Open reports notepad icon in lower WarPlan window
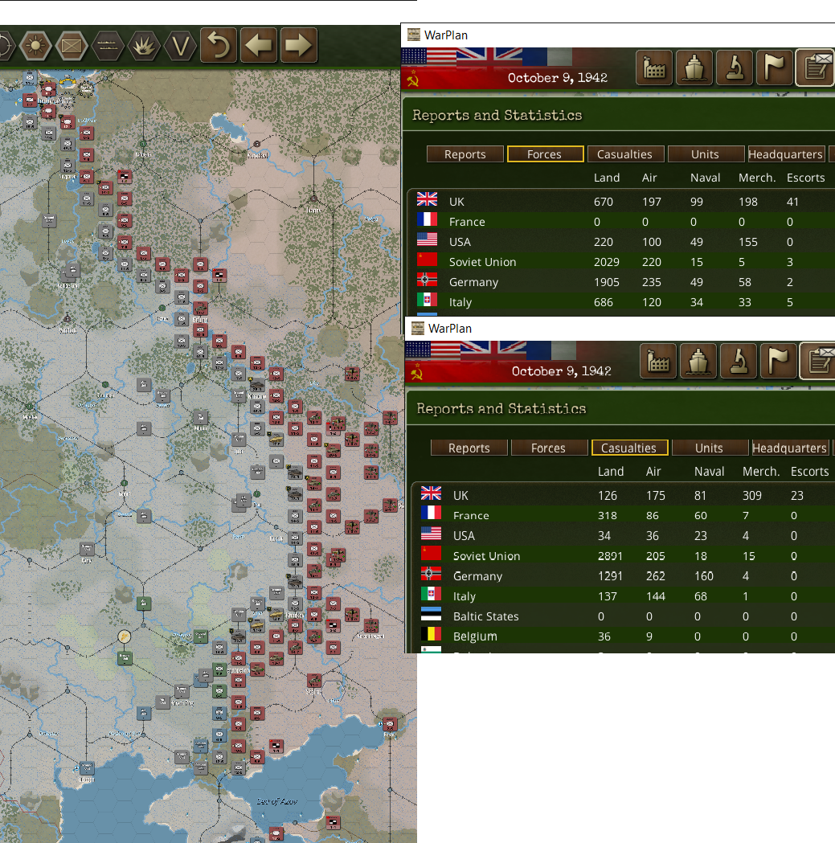 (x=818, y=362)
